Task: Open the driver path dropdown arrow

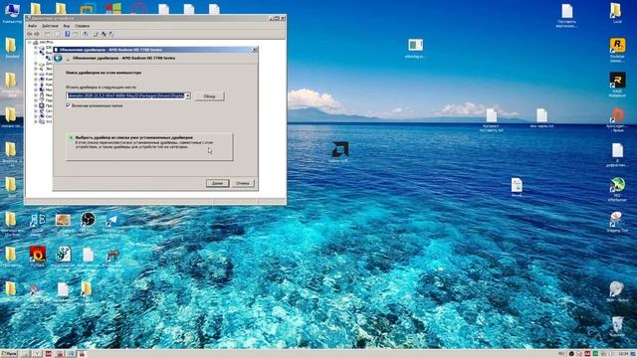Action: 188,96
